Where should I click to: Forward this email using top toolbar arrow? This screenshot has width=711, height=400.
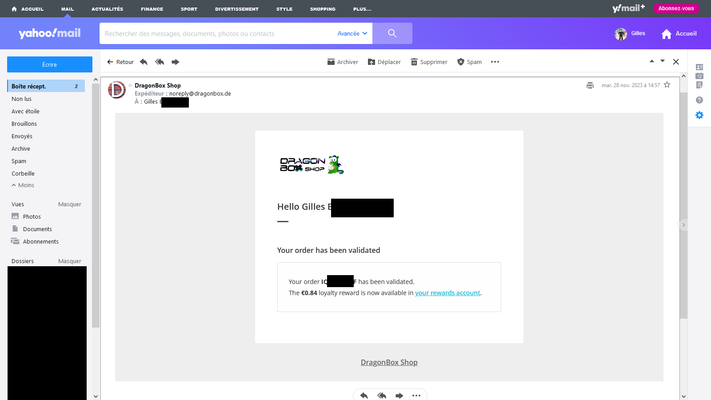tap(176, 62)
